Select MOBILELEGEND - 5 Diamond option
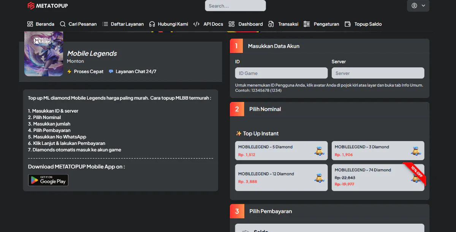The image size is (456, 232). coord(281,151)
